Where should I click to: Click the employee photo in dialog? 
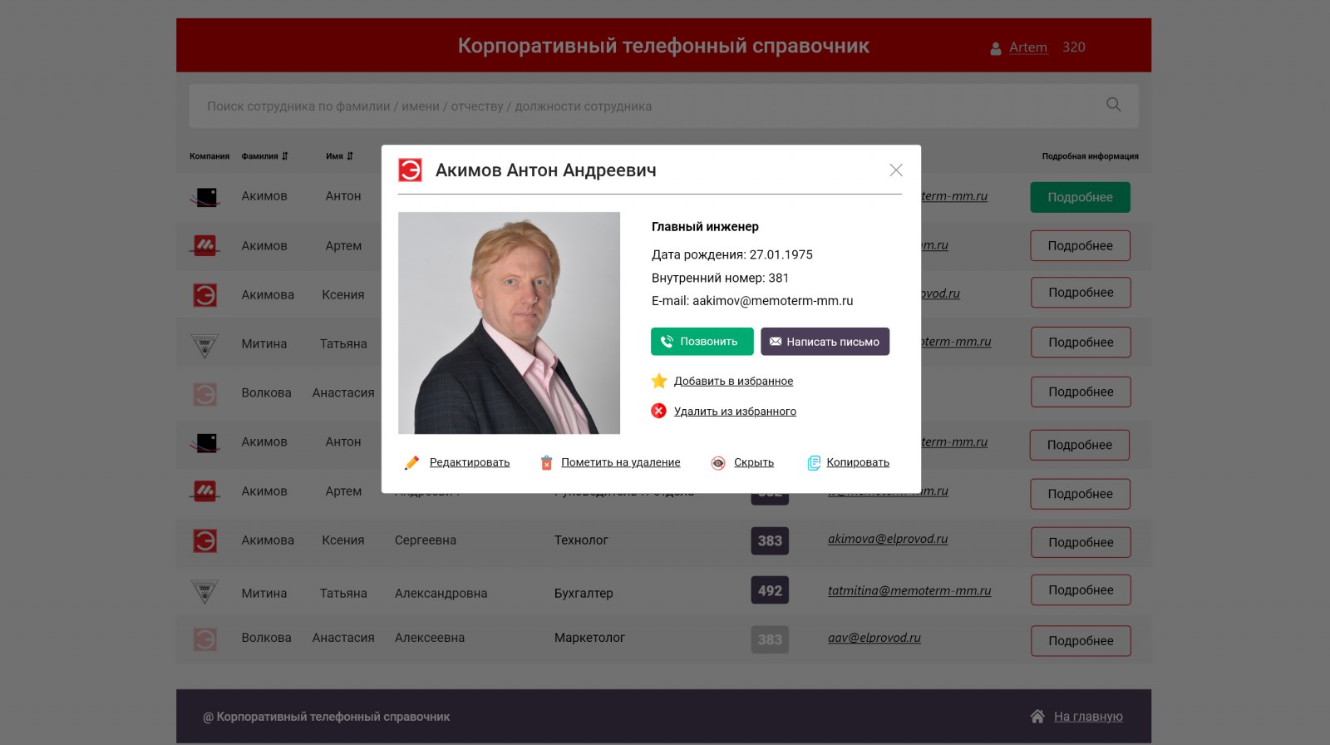(509, 323)
